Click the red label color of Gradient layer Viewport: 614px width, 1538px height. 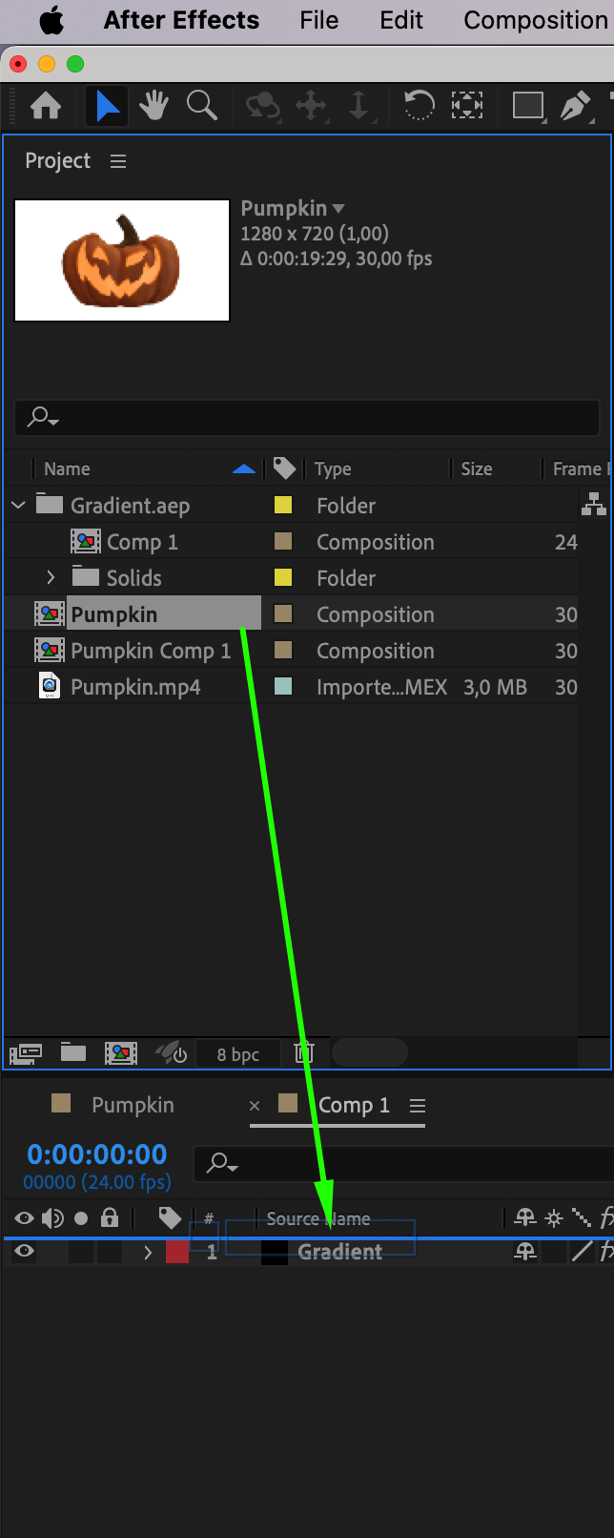click(x=177, y=1252)
